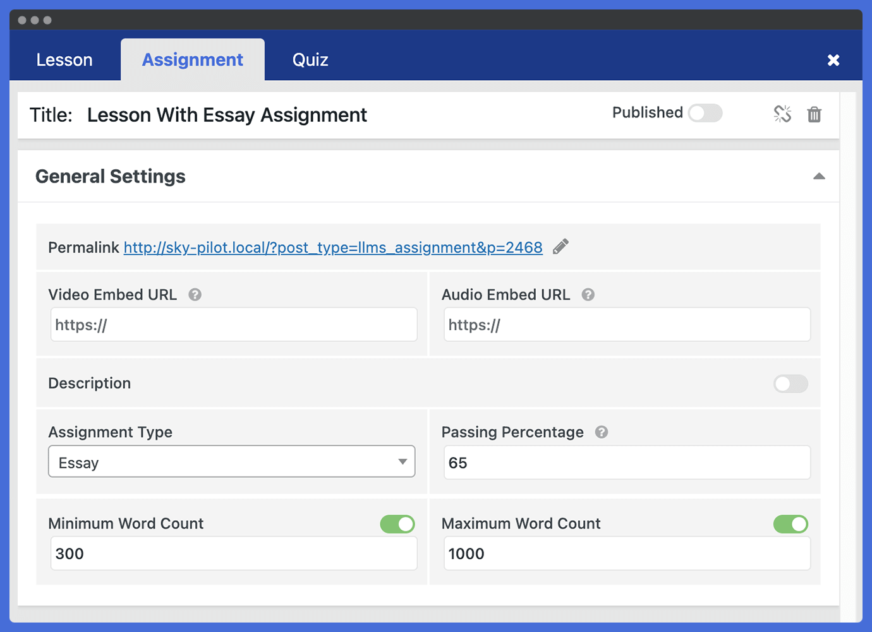Open Audio Embed URL help tooltip icon
The height and width of the screenshot is (632, 872).
588,295
